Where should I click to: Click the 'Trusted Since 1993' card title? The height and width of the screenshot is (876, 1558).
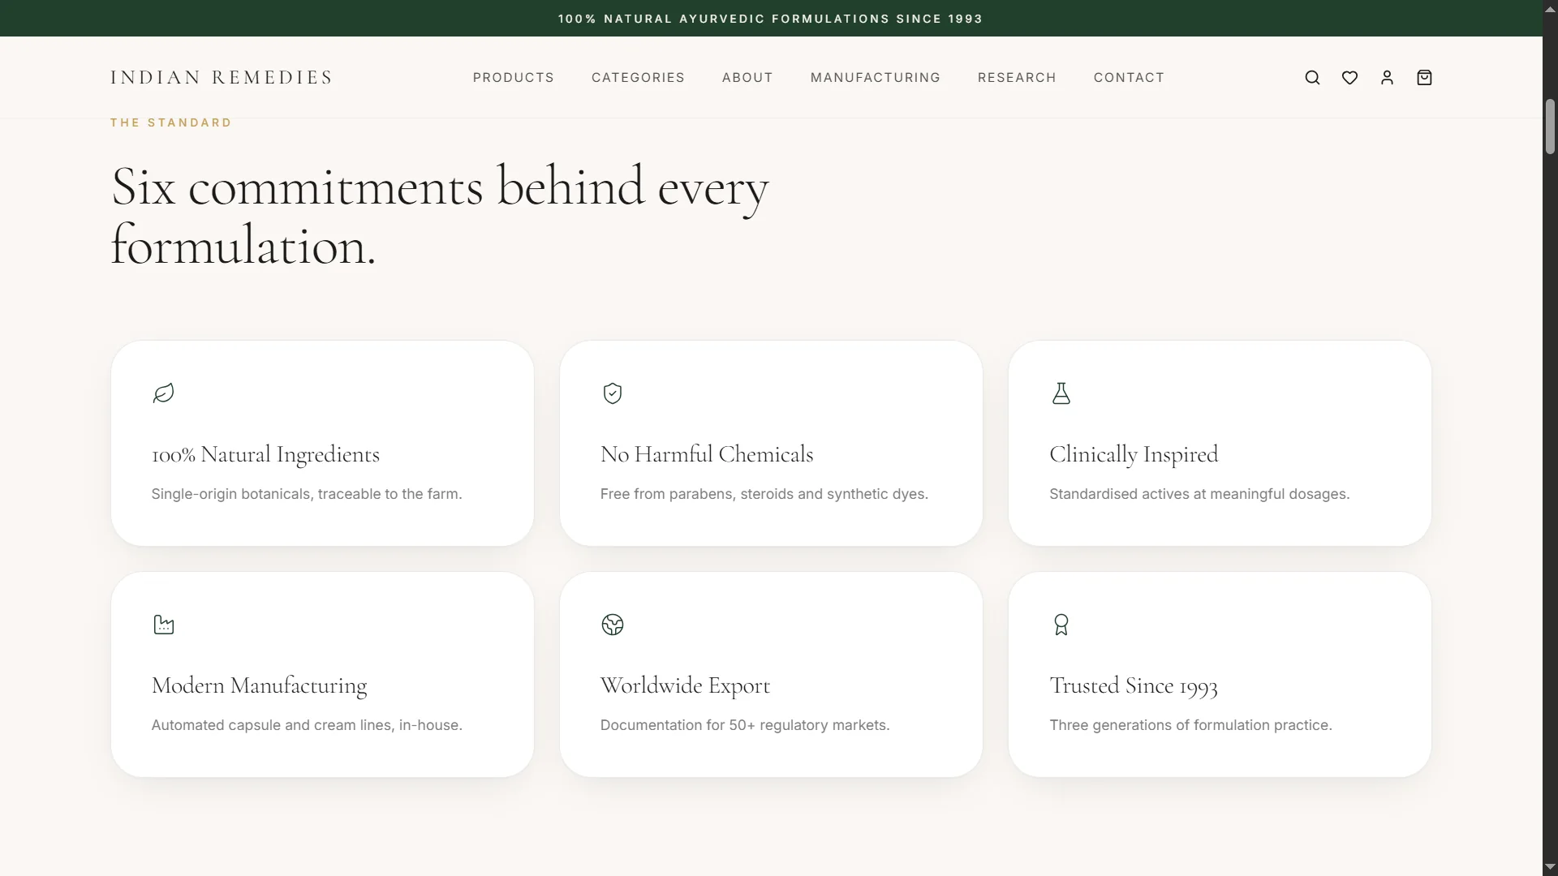(x=1134, y=686)
